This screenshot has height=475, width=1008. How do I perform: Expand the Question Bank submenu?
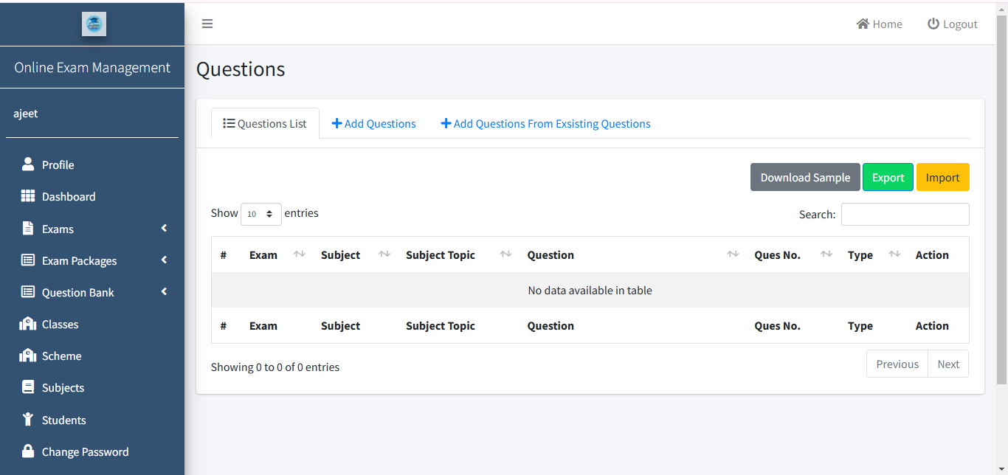click(x=92, y=292)
